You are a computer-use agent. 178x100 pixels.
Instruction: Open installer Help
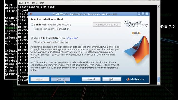(112, 79)
